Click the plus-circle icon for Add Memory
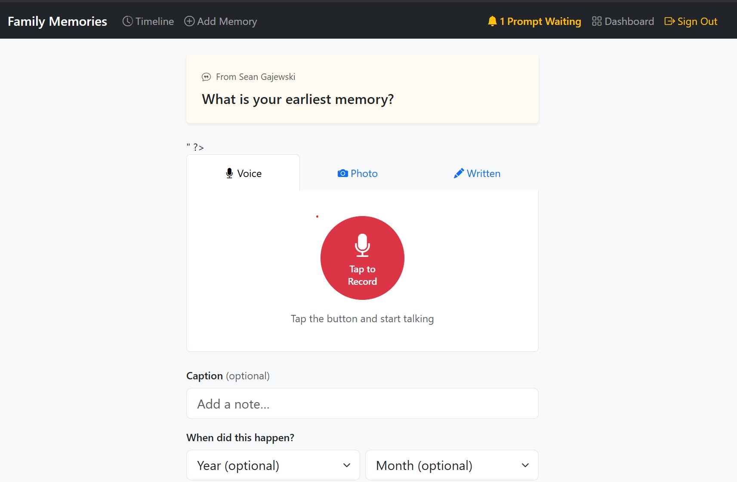Image resolution: width=737 pixels, height=482 pixels. point(189,21)
